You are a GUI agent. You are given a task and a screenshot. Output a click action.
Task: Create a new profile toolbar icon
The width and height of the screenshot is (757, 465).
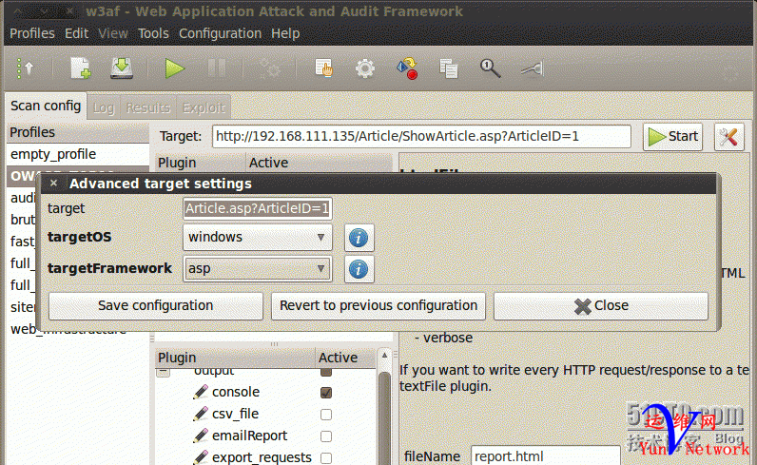(x=81, y=68)
